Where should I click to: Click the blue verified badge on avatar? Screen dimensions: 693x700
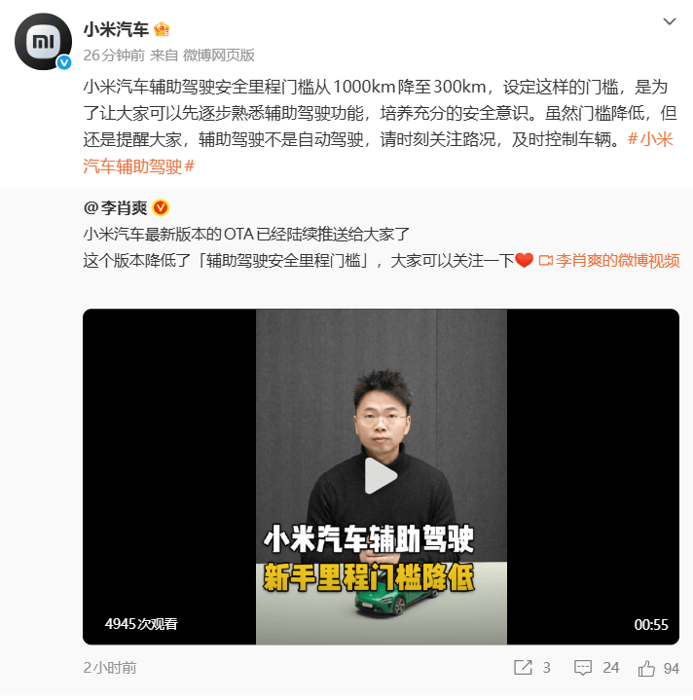64,62
